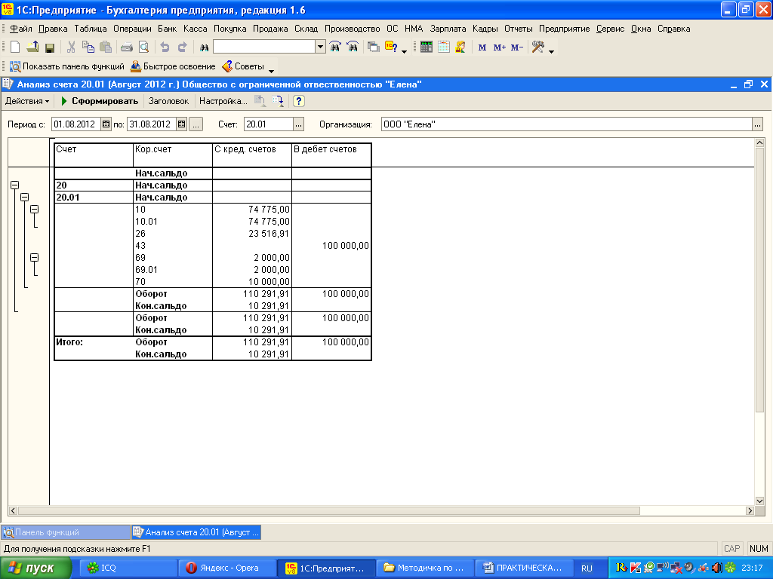The height and width of the screenshot is (579, 773).
Task: Click the Советы button
Action: [x=244, y=66]
